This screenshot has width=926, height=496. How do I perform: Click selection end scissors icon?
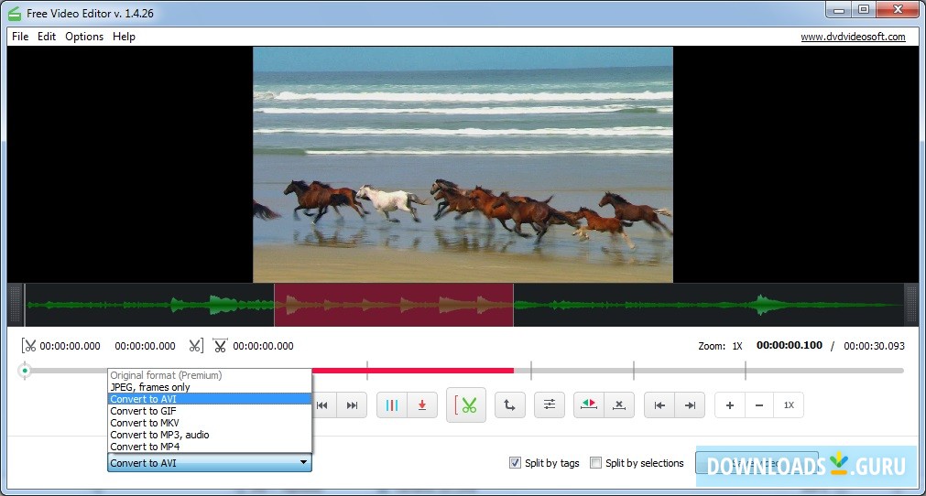[x=196, y=346]
